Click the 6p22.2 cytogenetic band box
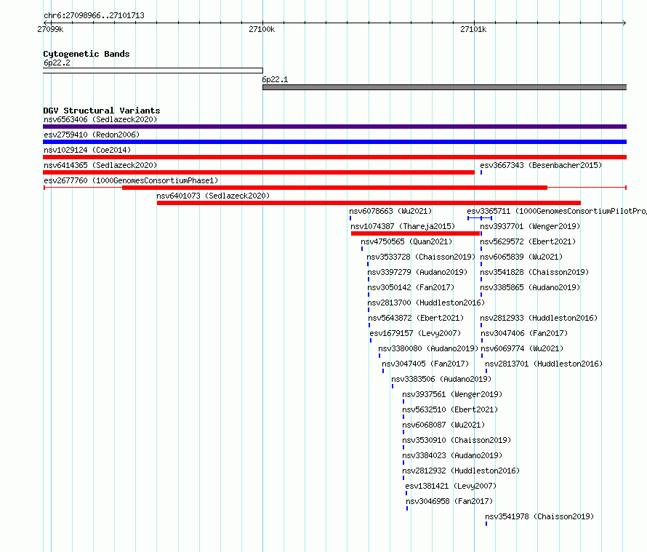The width and height of the screenshot is (647, 552). click(153, 71)
